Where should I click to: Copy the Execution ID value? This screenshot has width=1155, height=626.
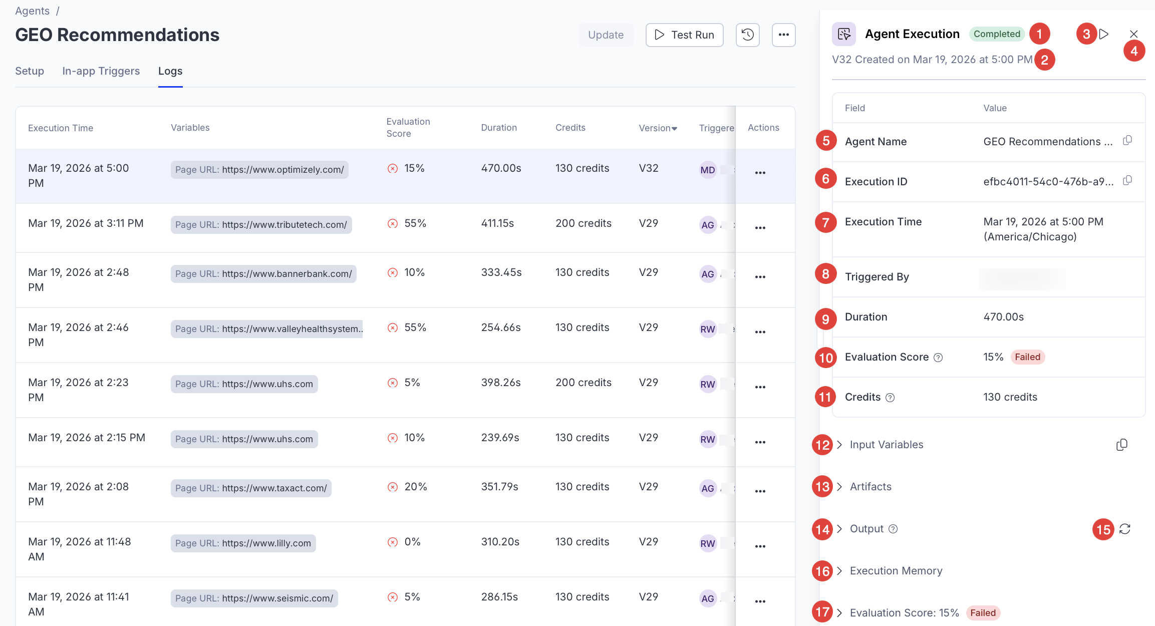point(1127,181)
